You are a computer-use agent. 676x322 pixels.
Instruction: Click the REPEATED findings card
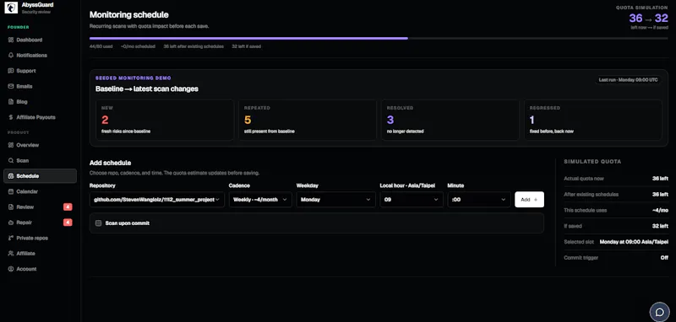pos(308,120)
